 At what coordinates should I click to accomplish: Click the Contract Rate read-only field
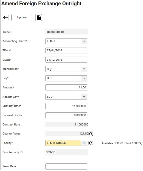67,124
